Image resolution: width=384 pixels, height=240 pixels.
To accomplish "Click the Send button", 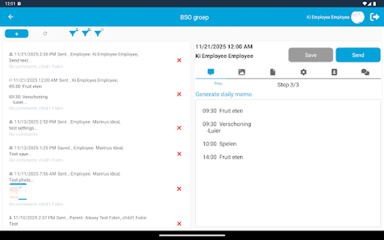I will pos(358,55).
